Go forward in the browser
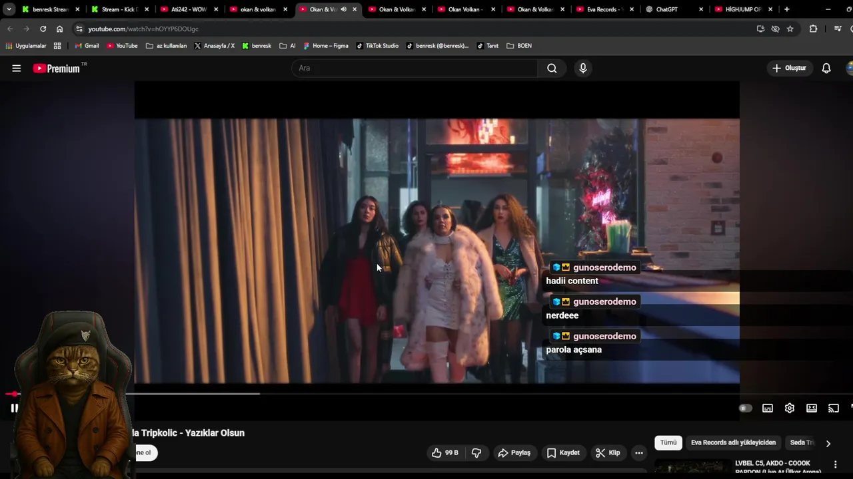 [26, 29]
